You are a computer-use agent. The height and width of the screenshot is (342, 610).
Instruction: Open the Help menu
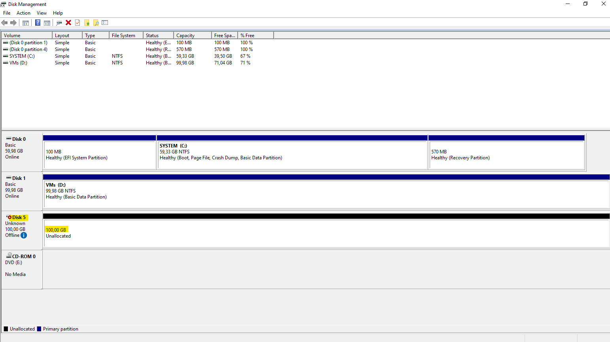[x=58, y=13]
